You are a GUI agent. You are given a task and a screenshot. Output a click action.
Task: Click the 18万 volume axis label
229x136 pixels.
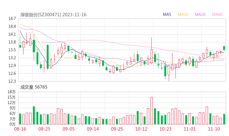[x=12, y=92]
